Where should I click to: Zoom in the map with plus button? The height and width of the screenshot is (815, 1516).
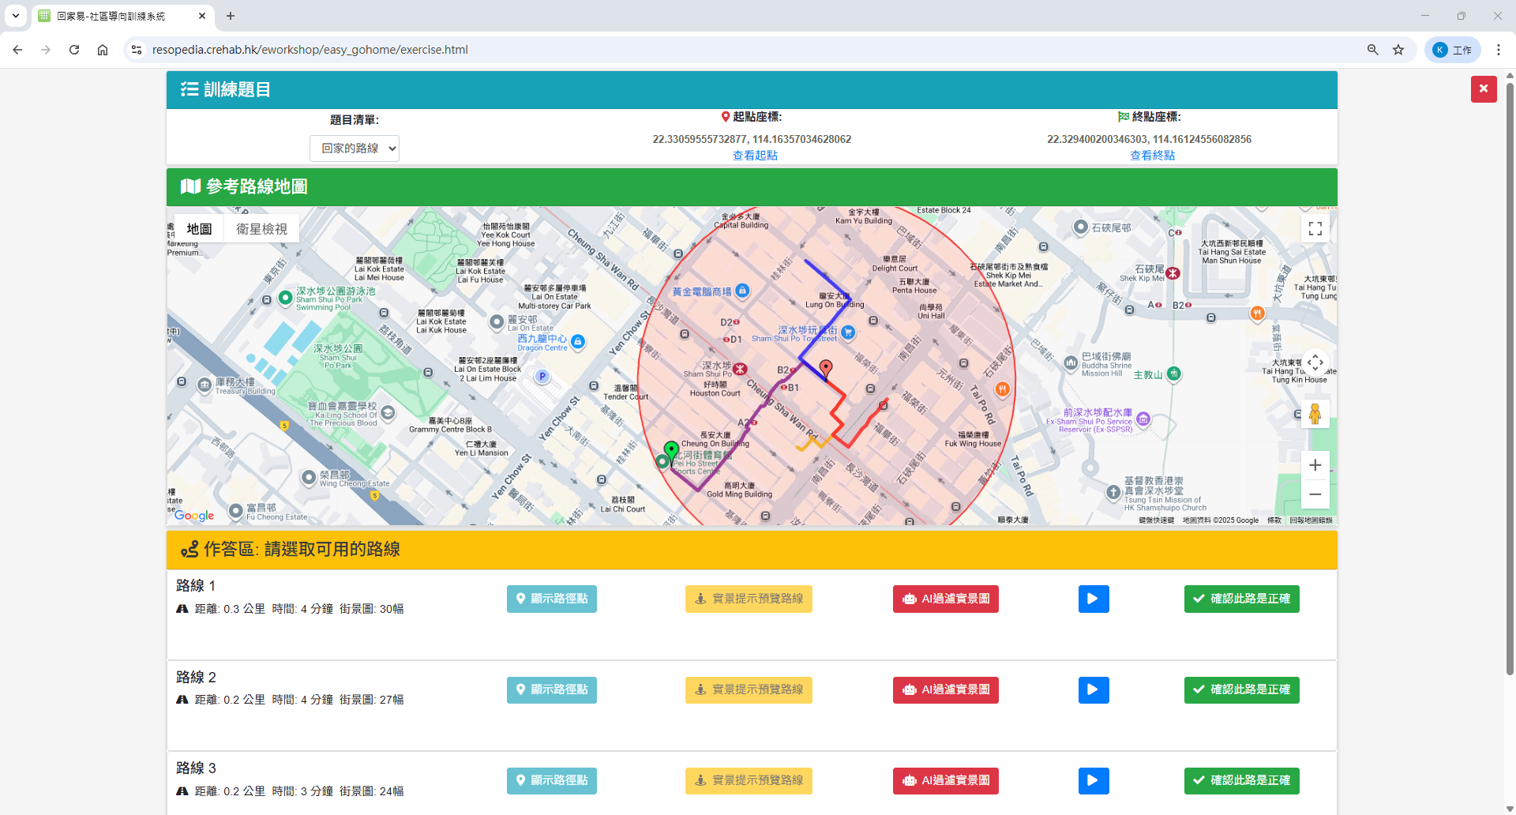(x=1315, y=465)
